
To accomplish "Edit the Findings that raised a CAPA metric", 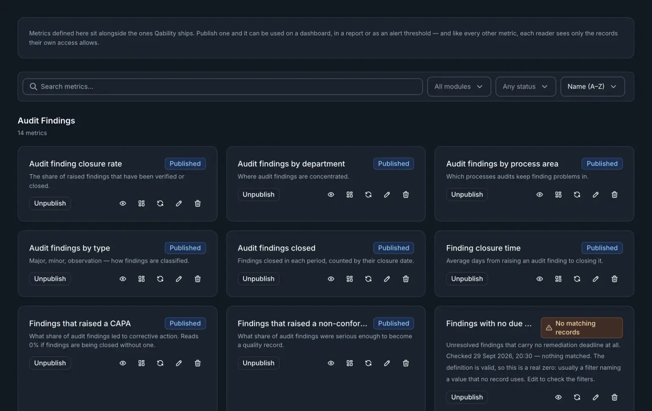I will [x=179, y=363].
